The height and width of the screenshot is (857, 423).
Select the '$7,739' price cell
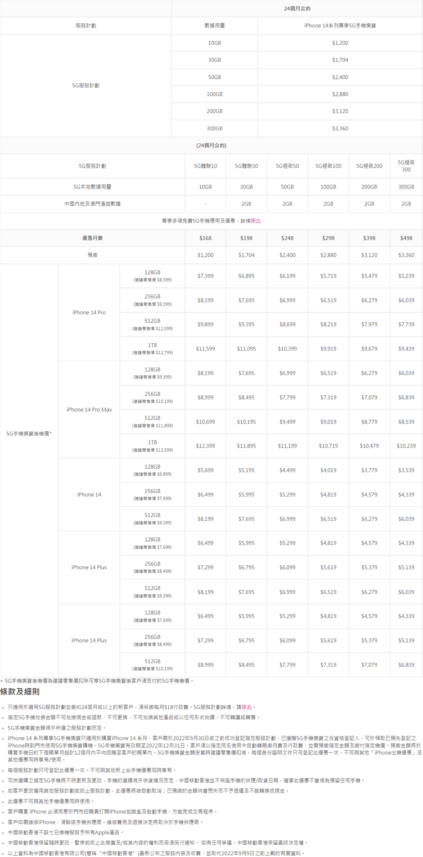coord(406,325)
